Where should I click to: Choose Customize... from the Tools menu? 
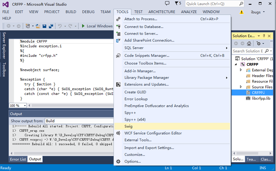click(172, 154)
